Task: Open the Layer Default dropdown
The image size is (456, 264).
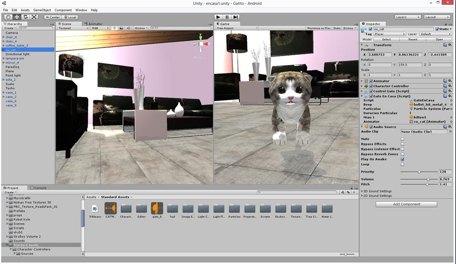Action: point(436,34)
